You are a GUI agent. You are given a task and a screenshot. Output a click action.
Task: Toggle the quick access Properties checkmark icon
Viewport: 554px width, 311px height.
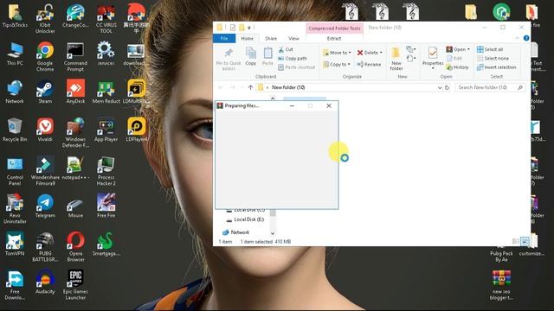[233, 28]
